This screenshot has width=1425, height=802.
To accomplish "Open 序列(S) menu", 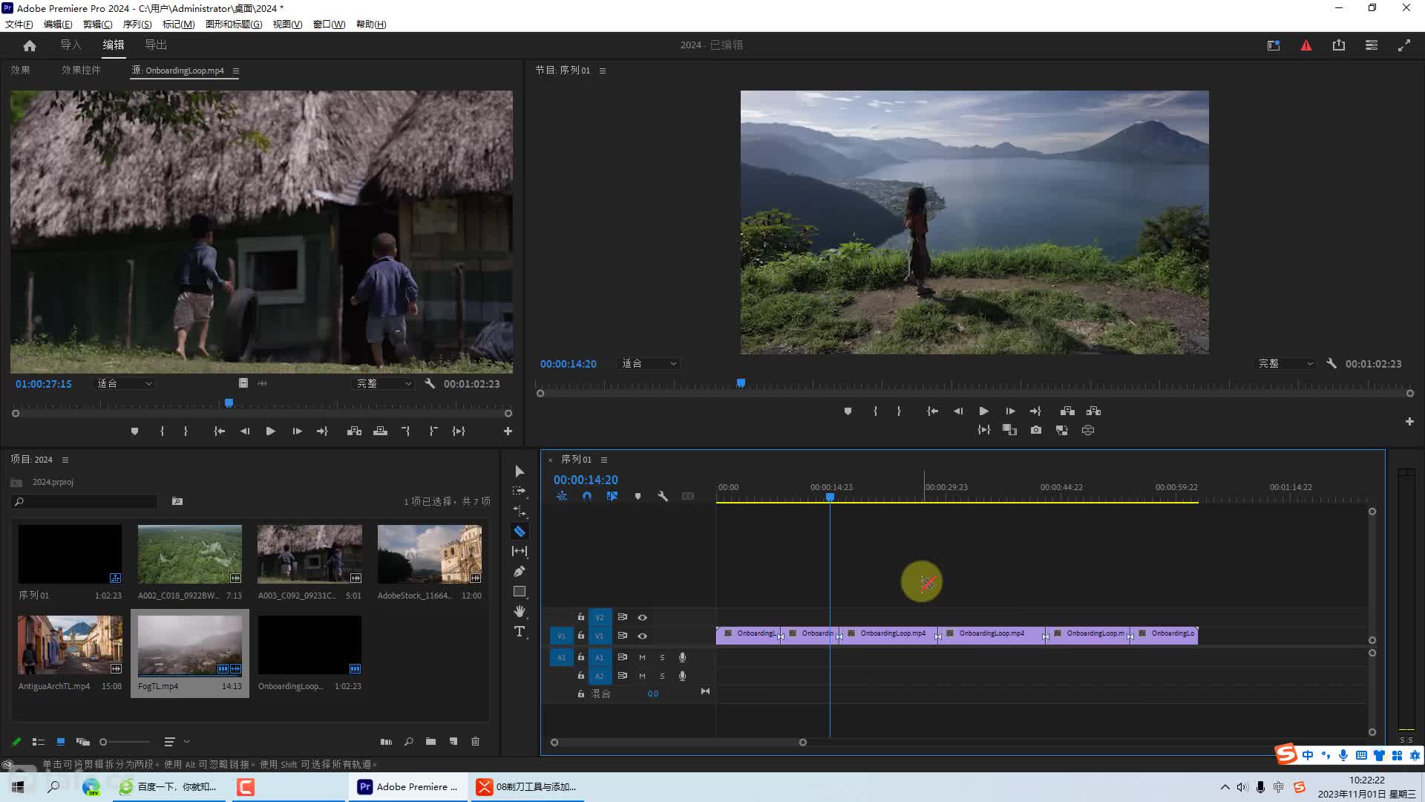I will 137,25.
